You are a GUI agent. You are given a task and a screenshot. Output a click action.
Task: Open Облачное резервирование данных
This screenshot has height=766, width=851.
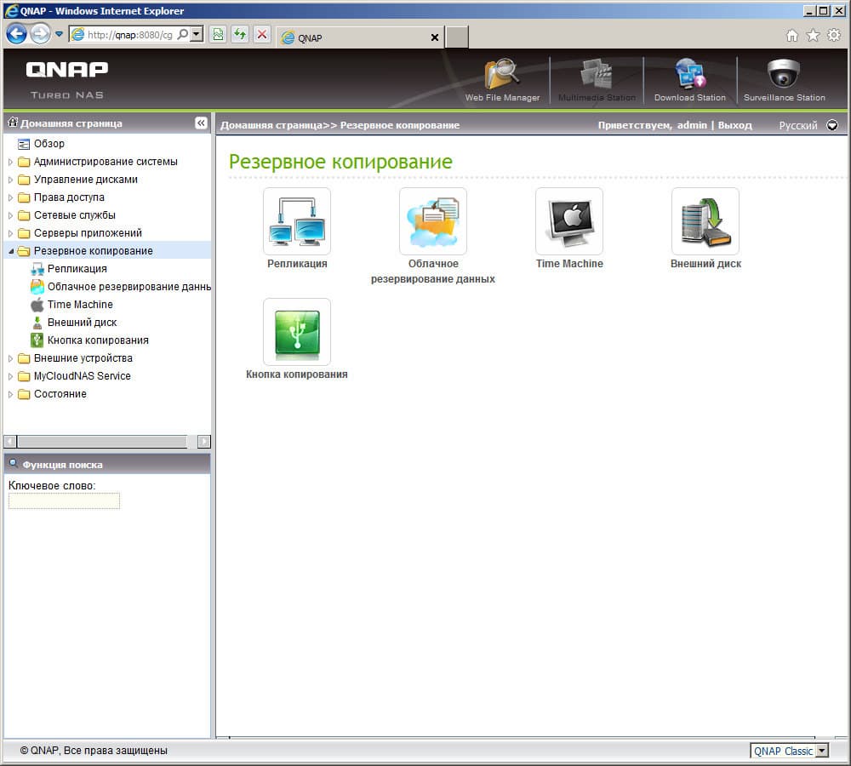pyautogui.click(x=432, y=221)
